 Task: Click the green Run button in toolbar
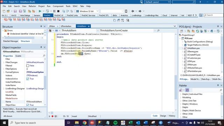40,11
